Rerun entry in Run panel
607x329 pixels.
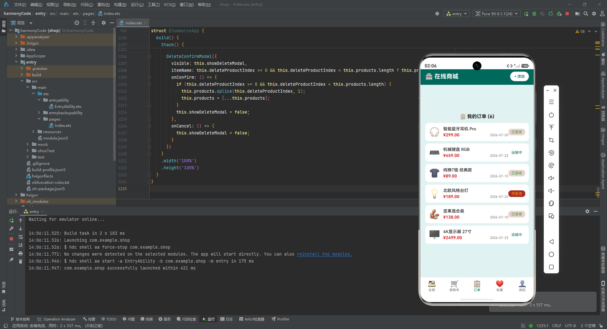11,220
